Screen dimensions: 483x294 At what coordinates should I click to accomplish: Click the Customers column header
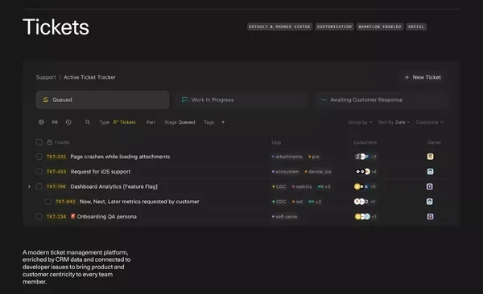[x=365, y=142]
